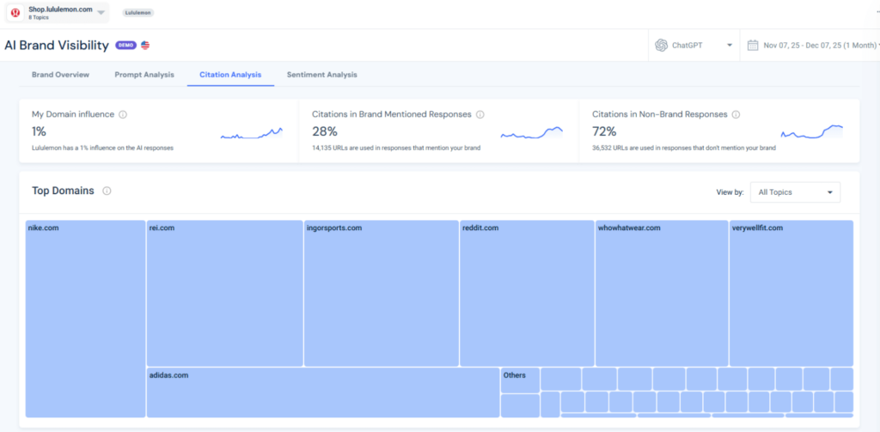880x432 pixels.
Task: Click the reddit.com treemap tile
Action: click(527, 293)
